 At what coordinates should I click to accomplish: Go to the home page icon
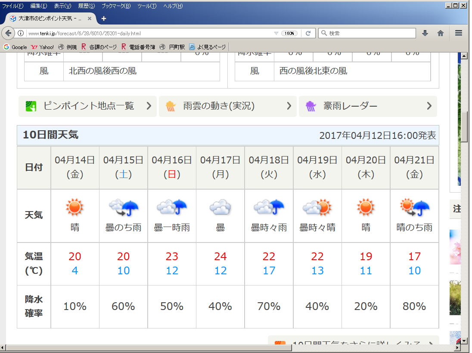click(x=441, y=34)
